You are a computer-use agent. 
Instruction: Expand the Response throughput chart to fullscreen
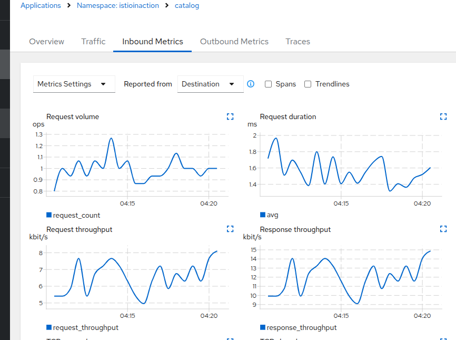[x=443, y=229]
